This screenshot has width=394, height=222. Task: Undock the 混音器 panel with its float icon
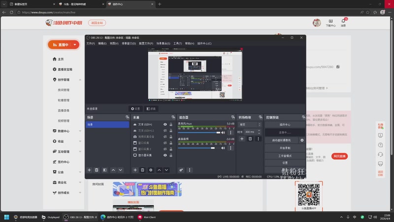click(233, 117)
